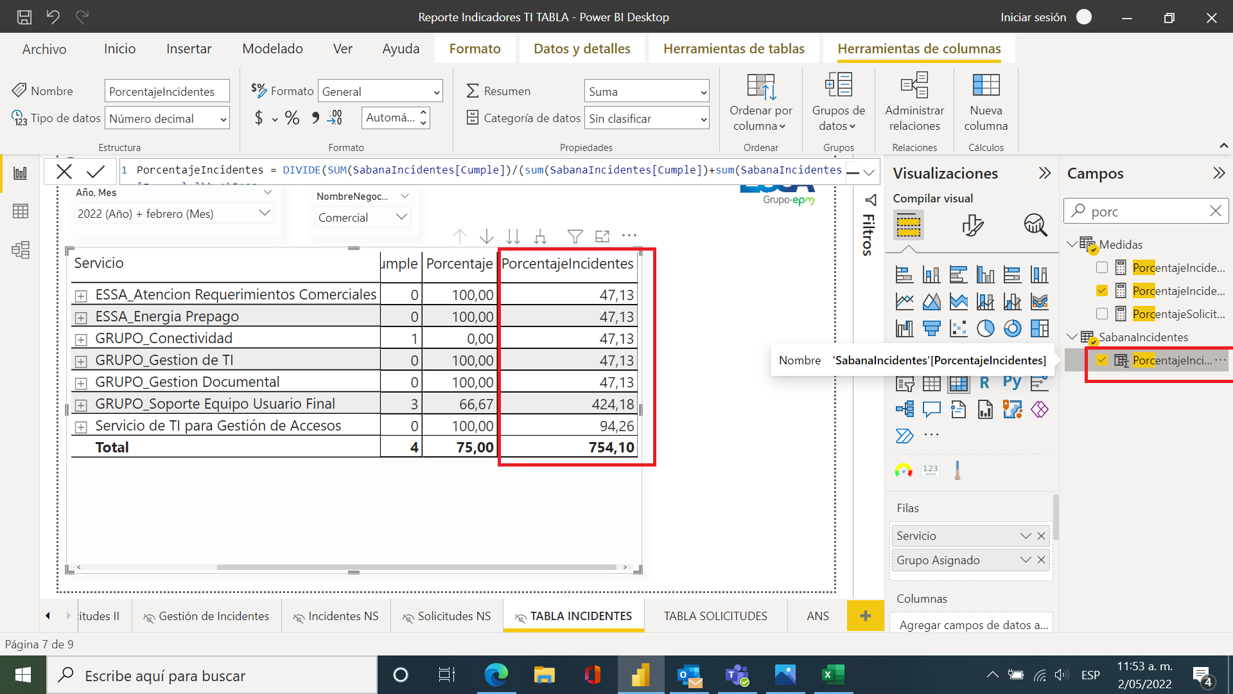Open the Report view in left sidebar
Screen dimensions: 1233x694
(x=21, y=173)
